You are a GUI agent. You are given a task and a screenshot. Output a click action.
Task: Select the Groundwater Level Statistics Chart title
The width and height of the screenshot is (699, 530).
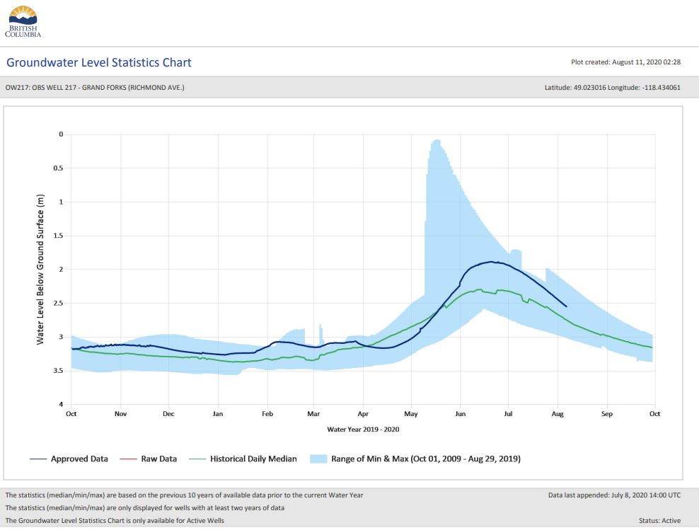tap(99, 62)
